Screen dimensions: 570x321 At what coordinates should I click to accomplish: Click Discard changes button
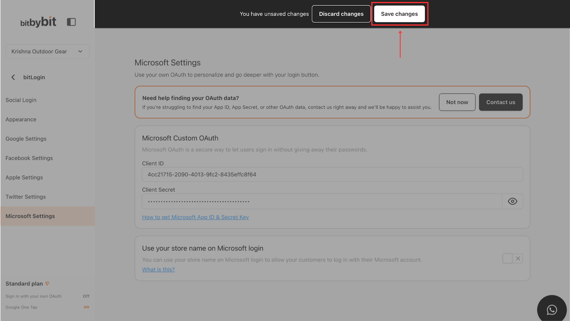pos(341,14)
